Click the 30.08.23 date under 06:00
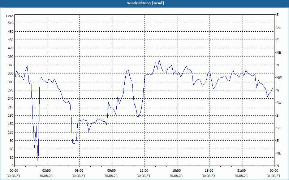Image resolution: width=289 pixels, height=180 pixels. 78,176
